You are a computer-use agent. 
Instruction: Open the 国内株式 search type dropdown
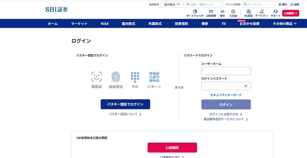pos(172,4)
